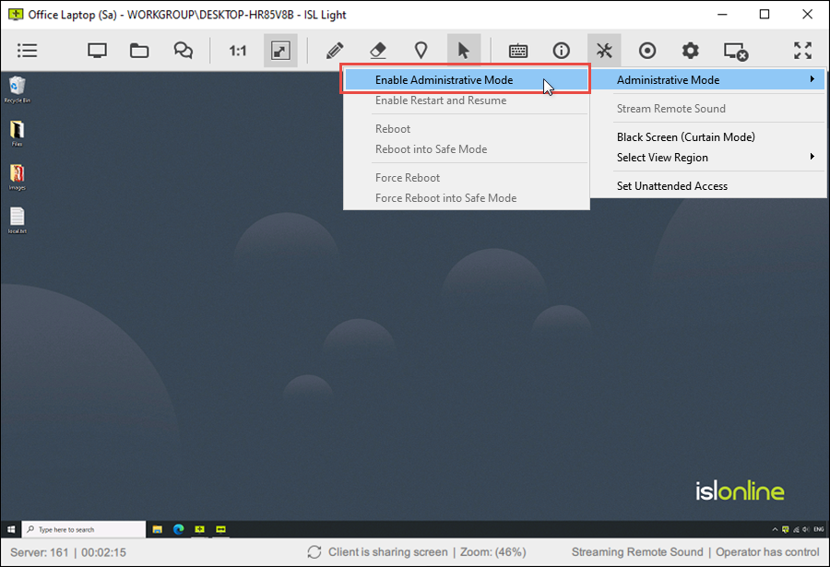Open the session information panel
The width and height of the screenshot is (830, 567).
561,51
